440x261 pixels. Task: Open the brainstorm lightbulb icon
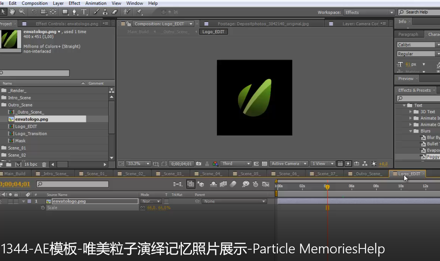point(246,184)
